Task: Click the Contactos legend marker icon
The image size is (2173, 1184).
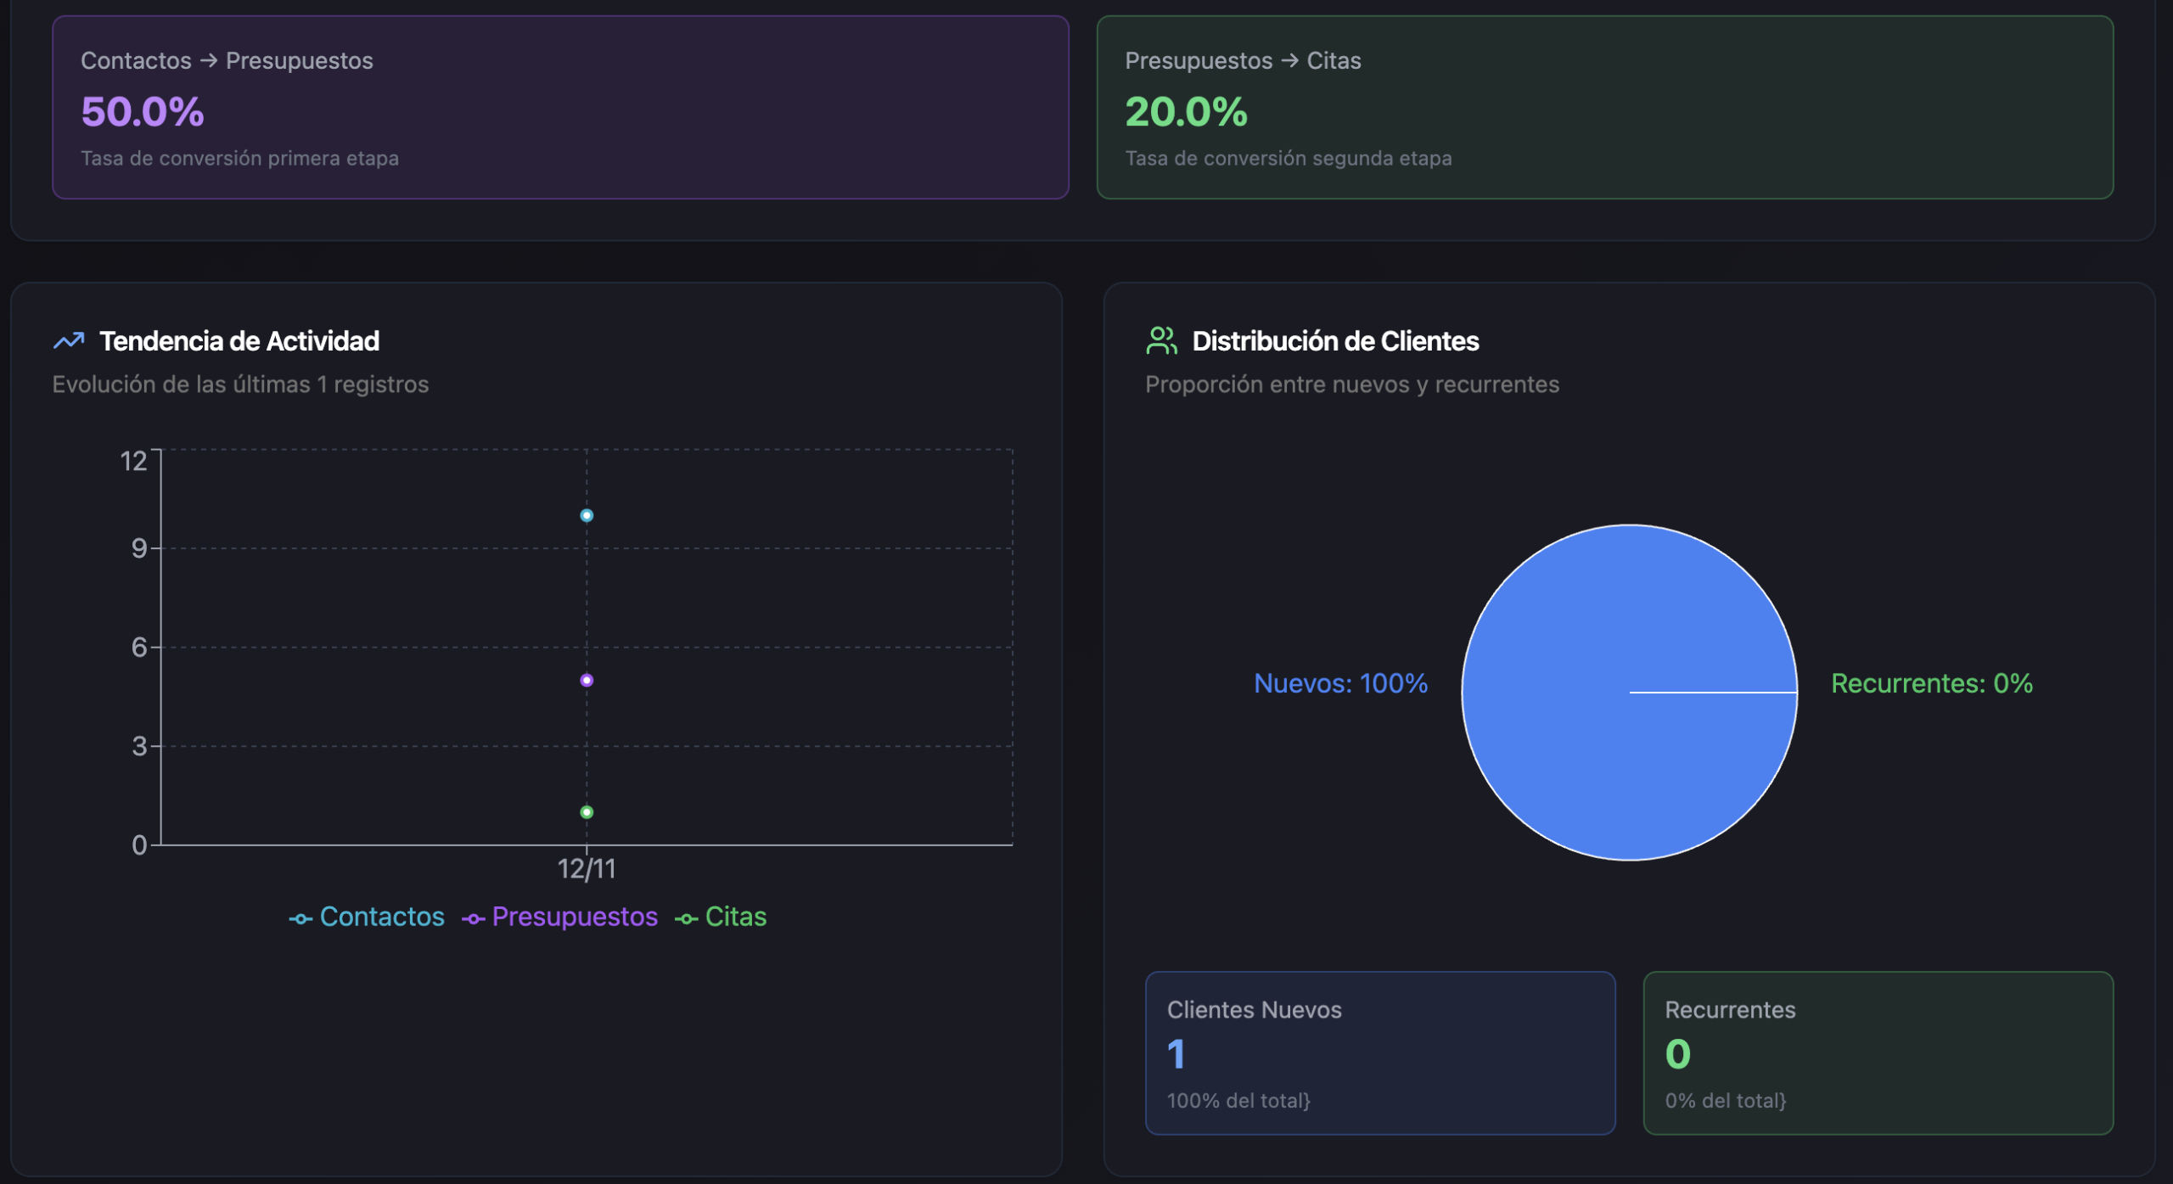Action: [300, 918]
